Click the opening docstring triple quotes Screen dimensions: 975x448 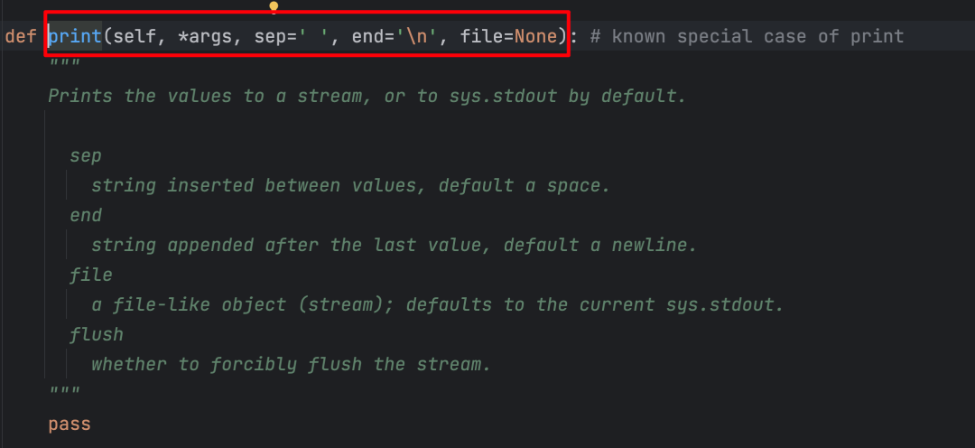pyautogui.click(x=64, y=62)
